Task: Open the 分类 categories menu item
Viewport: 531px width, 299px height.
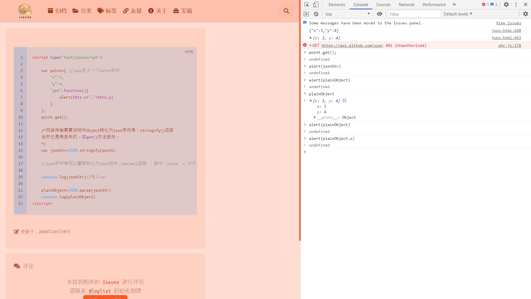Action: tap(82, 11)
